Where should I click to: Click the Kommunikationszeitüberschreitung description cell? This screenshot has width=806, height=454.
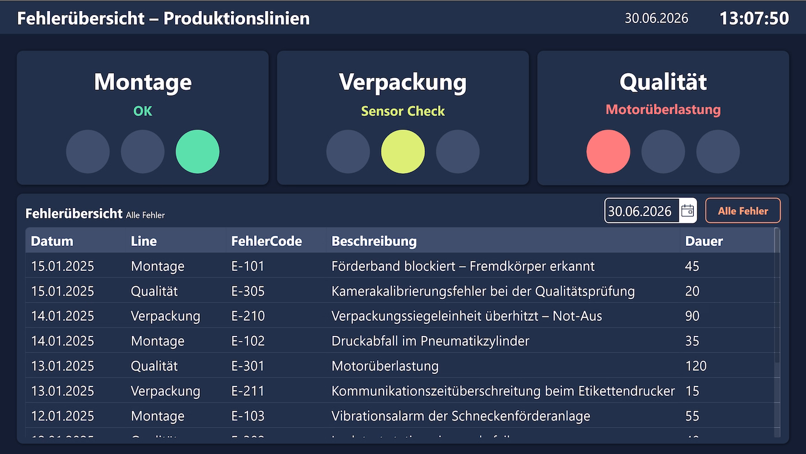(503, 391)
